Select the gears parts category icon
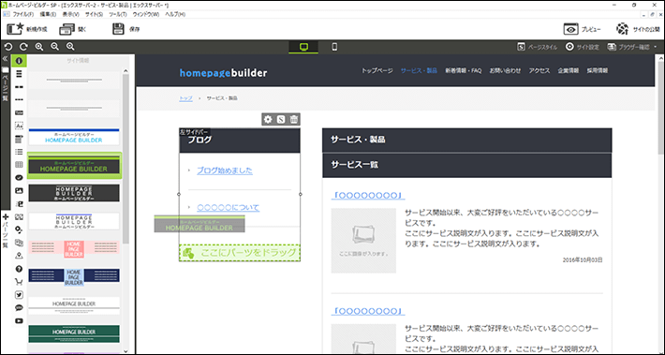665x355 pixels. pyautogui.click(x=19, y=229)
